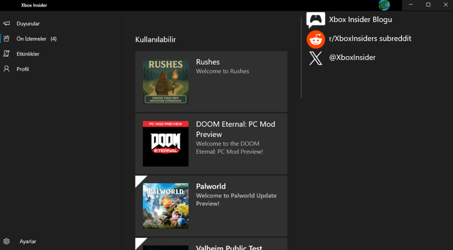Click the Etkinlikler sidebar icon
The width and height of the screenshot is (453, 250).
point(6,53)
